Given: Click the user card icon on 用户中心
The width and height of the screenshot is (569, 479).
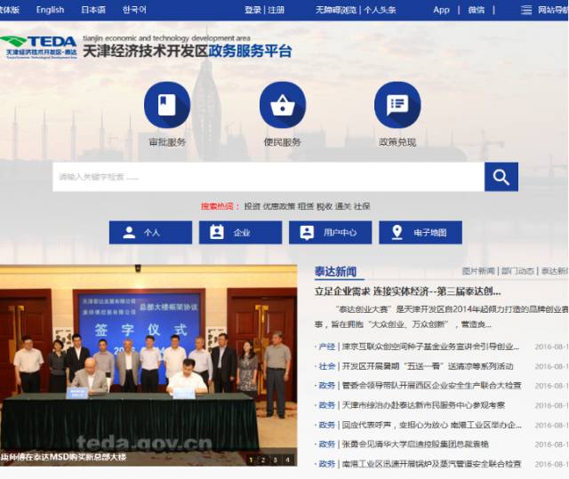Looking at the screenshot, I should pyautogui.click(x=307, y=233).
